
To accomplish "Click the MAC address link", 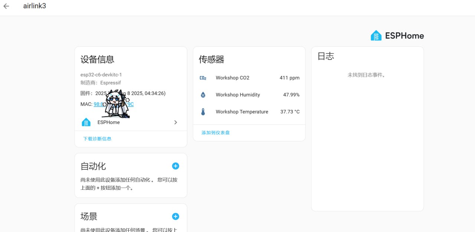I will [98, 104].
